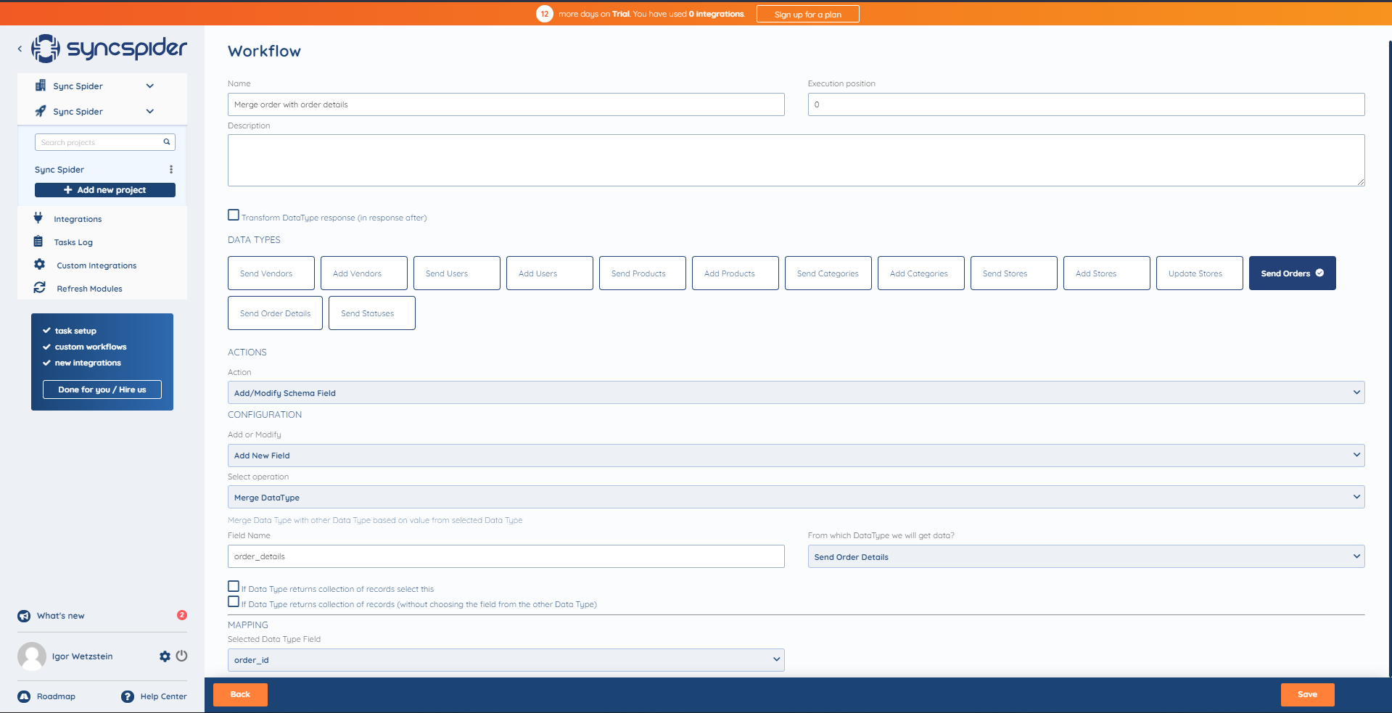1392x713 pixels.
Task: Expand the first Sync Spider chevron
Action: point(150,86)
